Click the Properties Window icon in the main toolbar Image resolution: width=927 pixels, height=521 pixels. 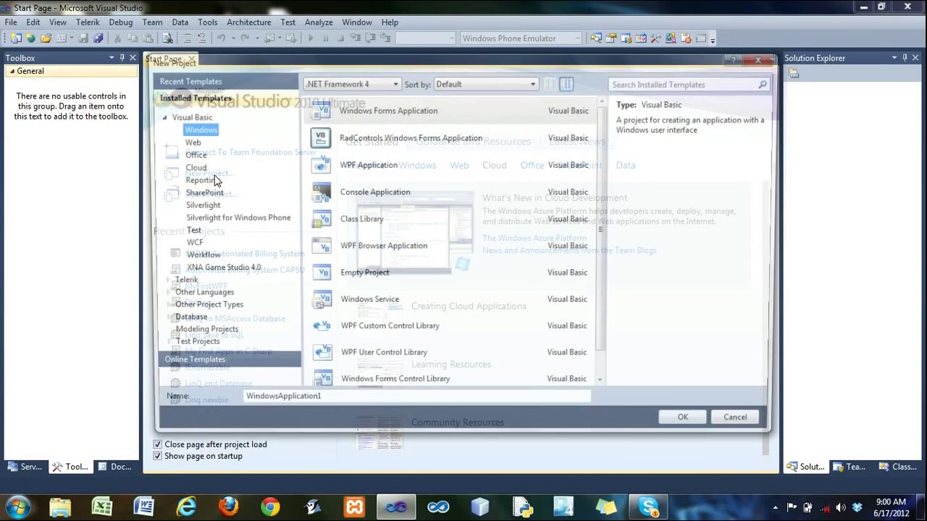click(x=611, y=38)
